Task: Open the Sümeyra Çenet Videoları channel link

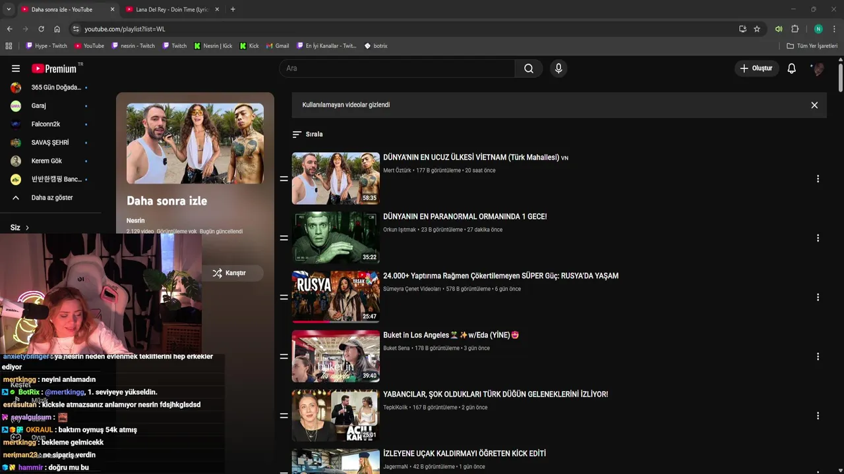Action: point(412,289)
